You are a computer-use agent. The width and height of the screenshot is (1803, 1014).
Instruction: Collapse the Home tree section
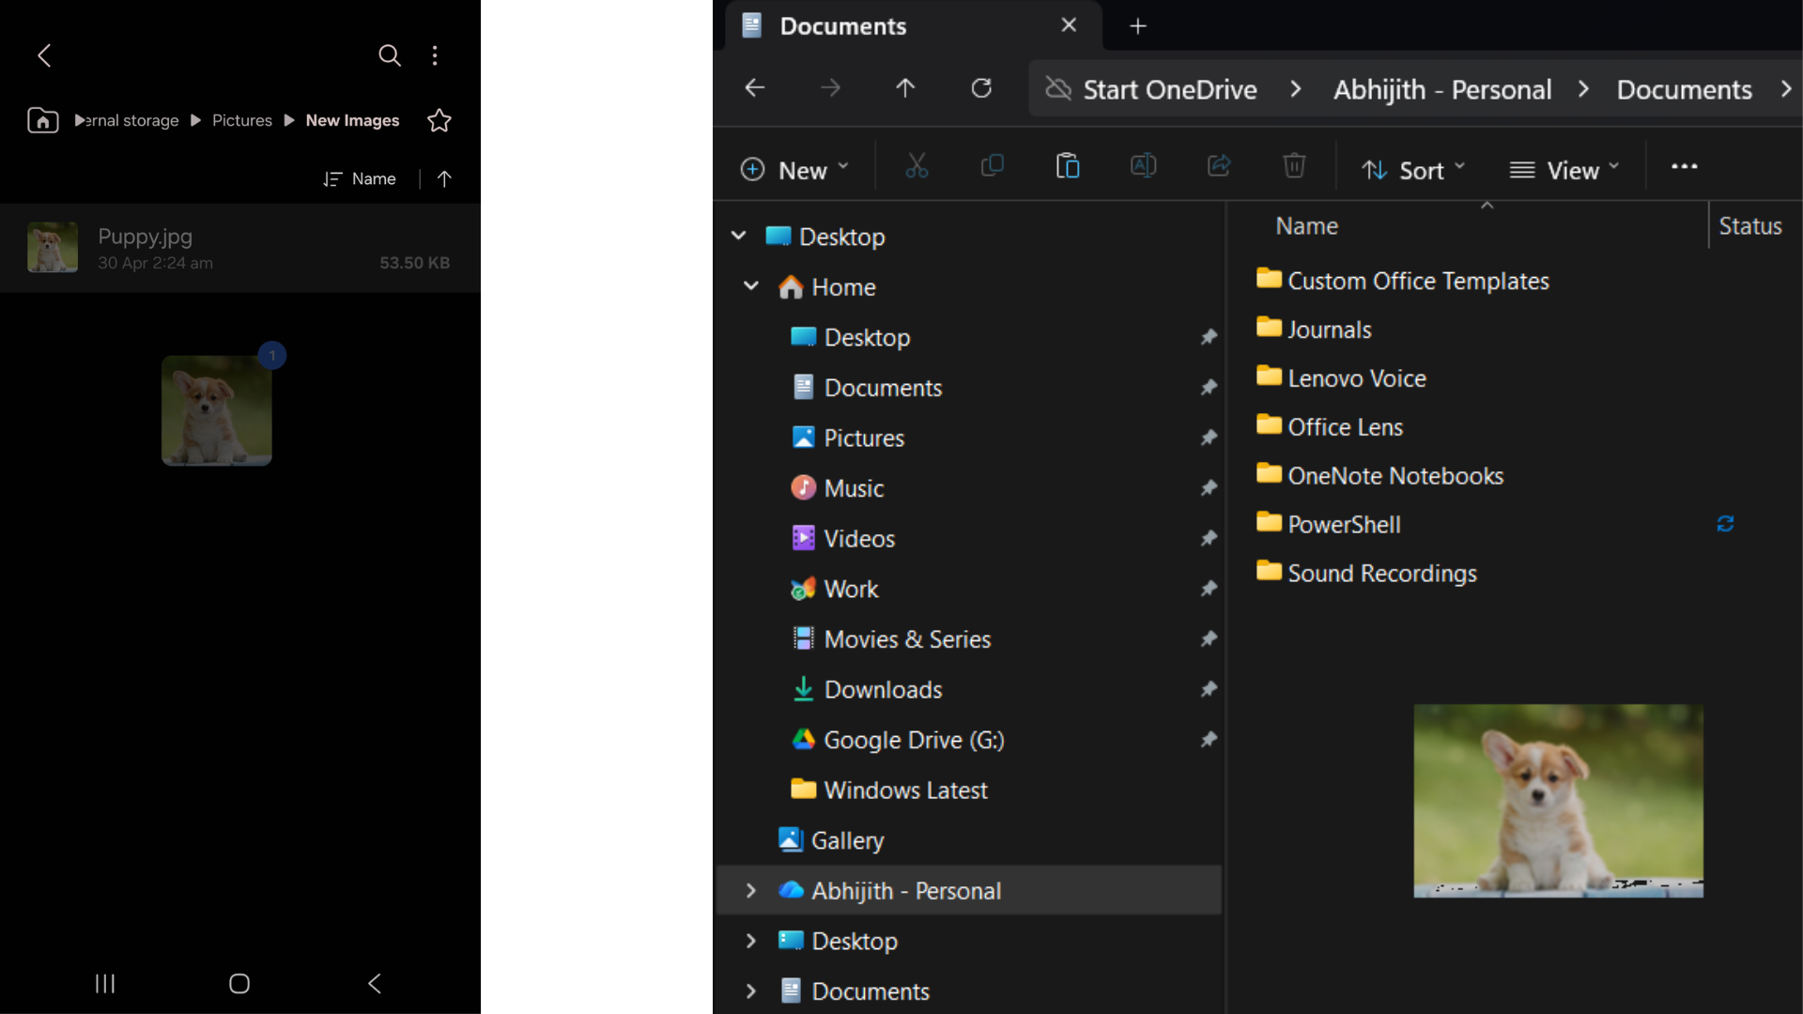750,286
